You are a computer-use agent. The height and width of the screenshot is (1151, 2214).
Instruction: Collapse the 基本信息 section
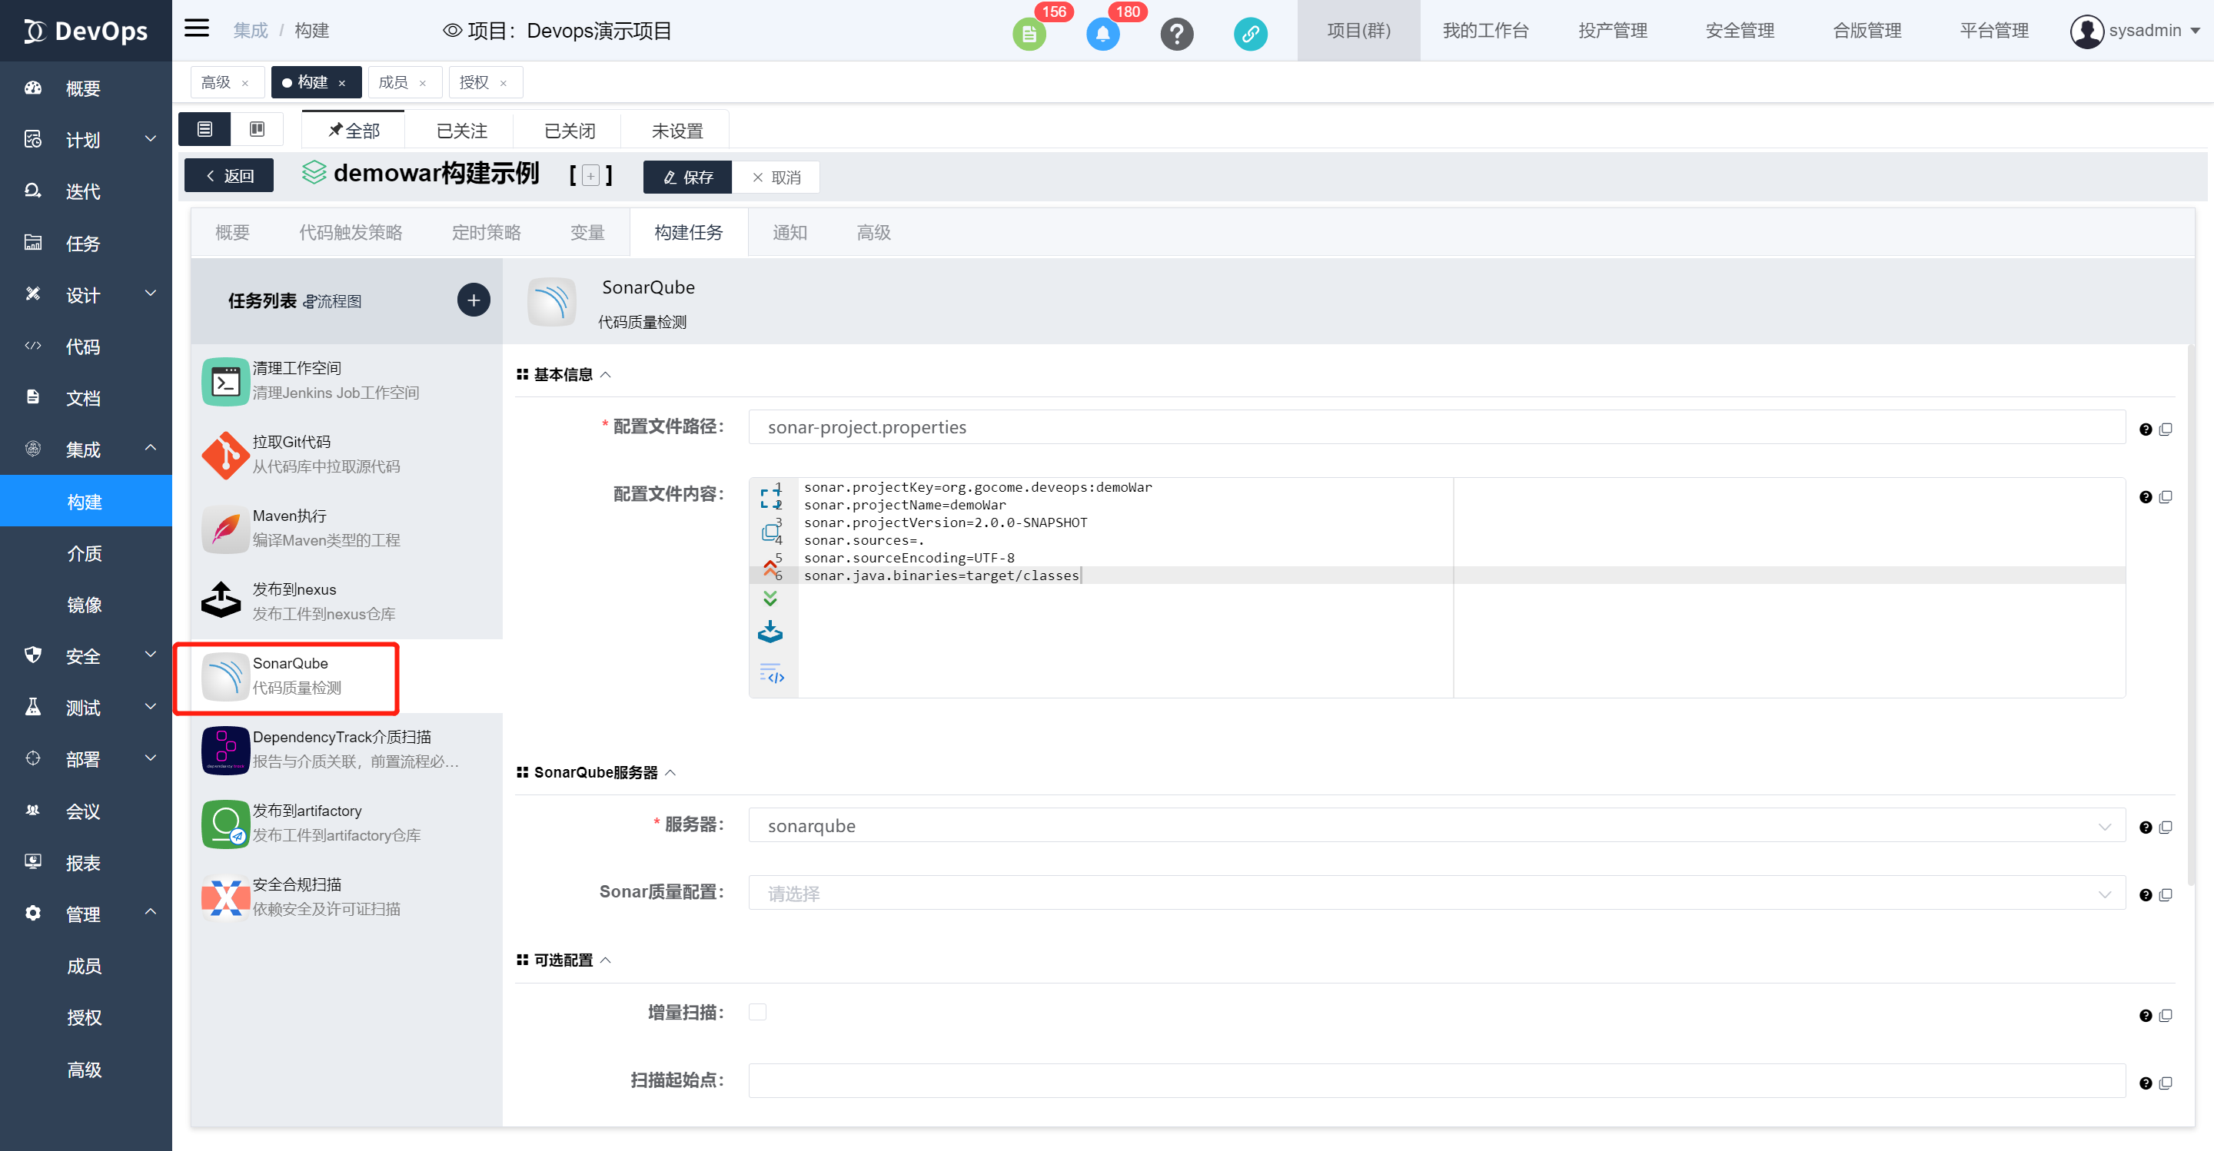pyautogui.click(x=606, y=374)
